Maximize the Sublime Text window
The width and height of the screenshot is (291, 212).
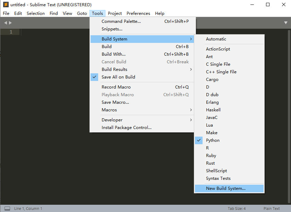pyautogui.click(x=268, y=4)
